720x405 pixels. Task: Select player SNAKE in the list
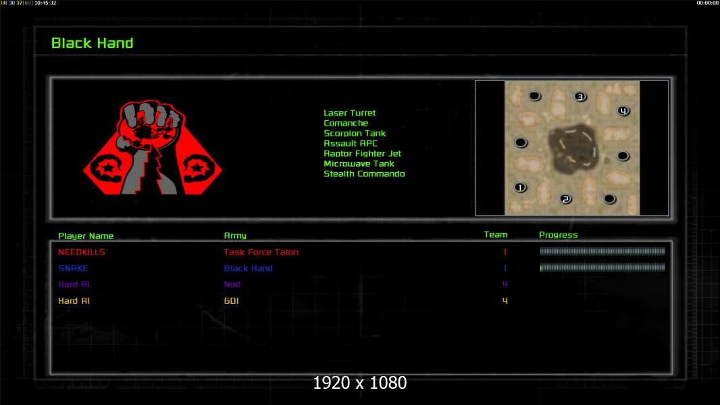[x=73, y=268]
